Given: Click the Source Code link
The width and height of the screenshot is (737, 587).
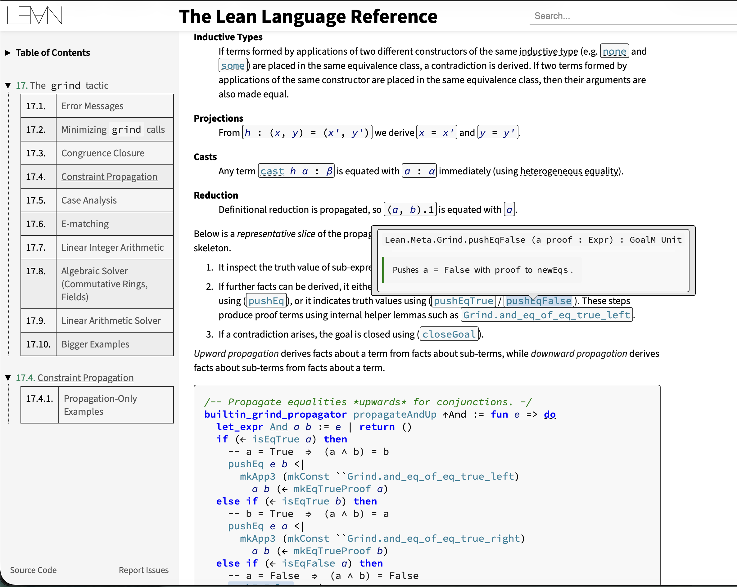Looking at the screenshot, I should 33,570.
